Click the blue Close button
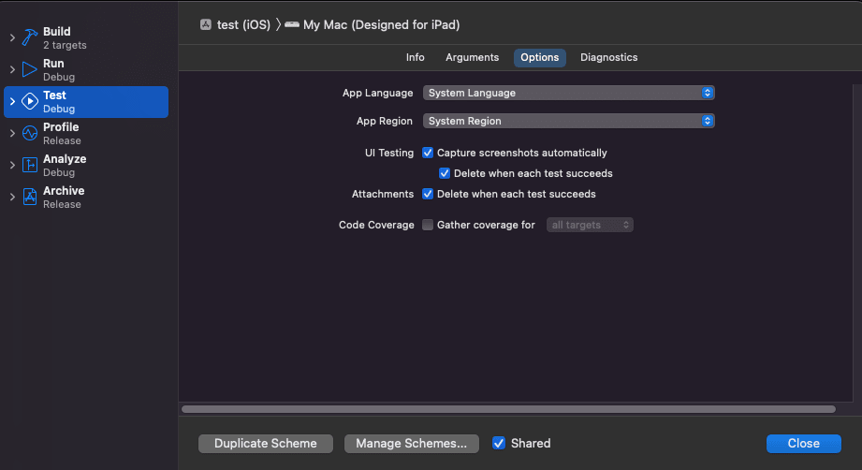862x470 pixels. coord(803,444)
